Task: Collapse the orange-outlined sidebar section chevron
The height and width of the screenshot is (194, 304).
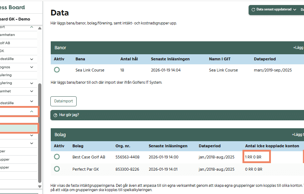Action: pos(32,112)
